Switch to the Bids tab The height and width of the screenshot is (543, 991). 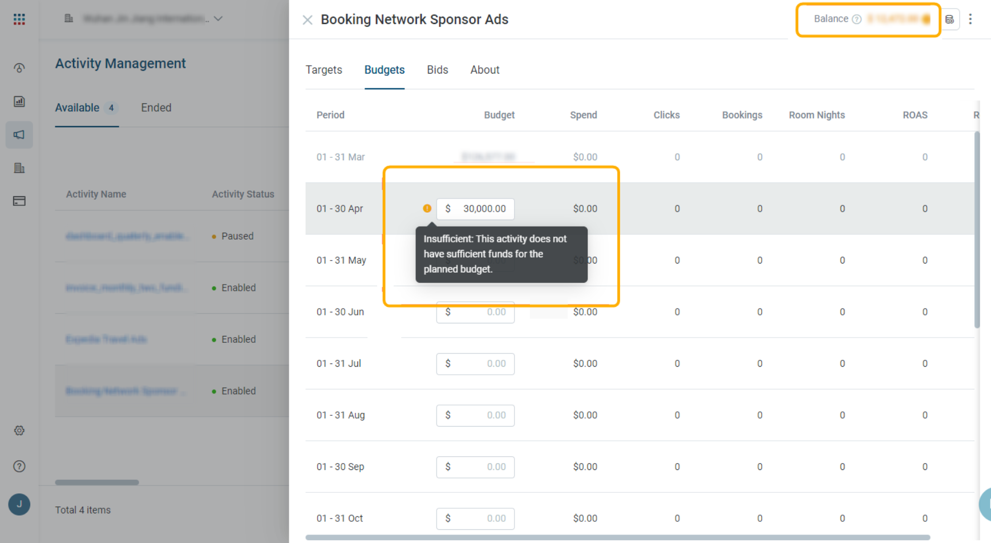438,70
